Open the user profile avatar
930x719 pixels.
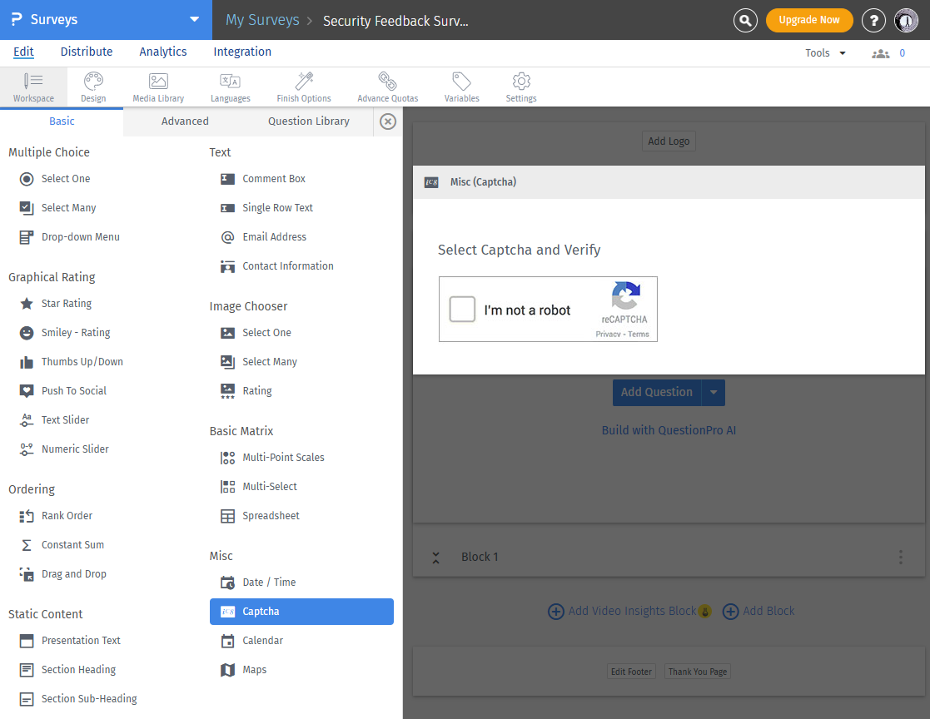pyautogui.click(x=906, y=20)
